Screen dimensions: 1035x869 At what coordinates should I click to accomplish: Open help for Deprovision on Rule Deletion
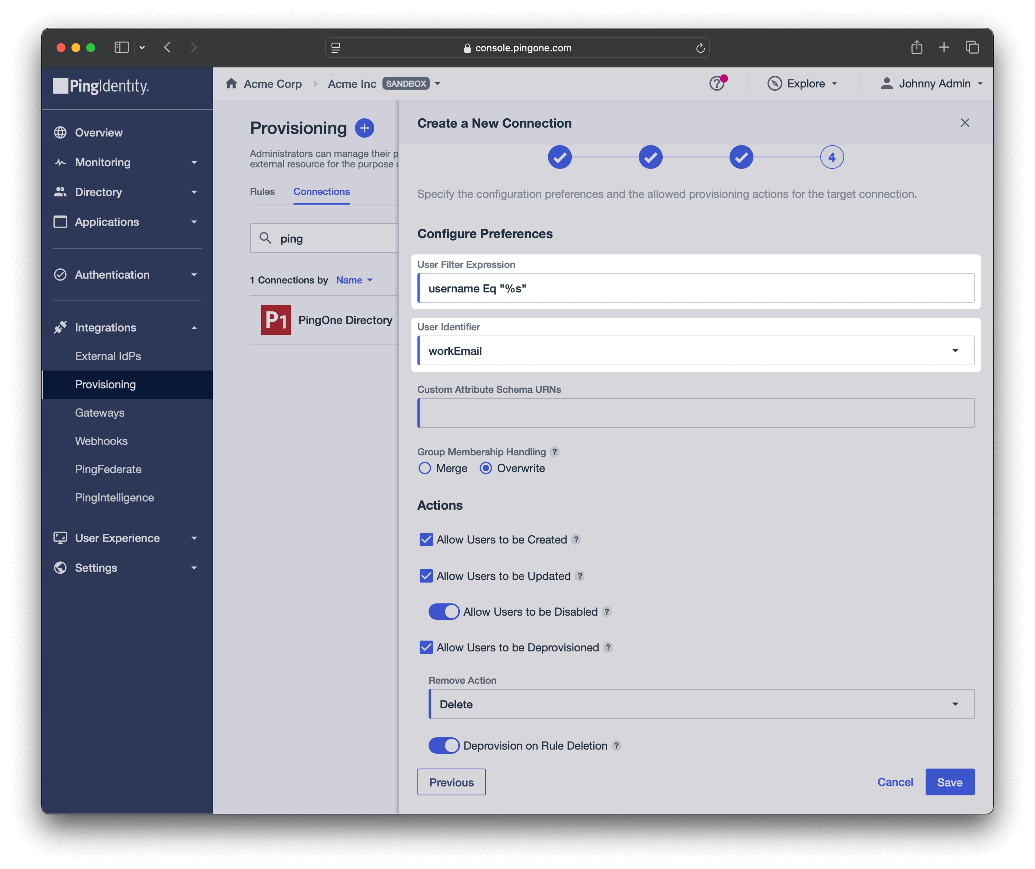[x=616, y=745]
